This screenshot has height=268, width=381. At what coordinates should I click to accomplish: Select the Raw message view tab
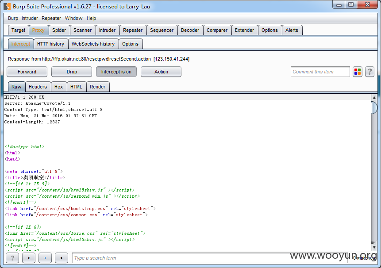pos(16,87)
